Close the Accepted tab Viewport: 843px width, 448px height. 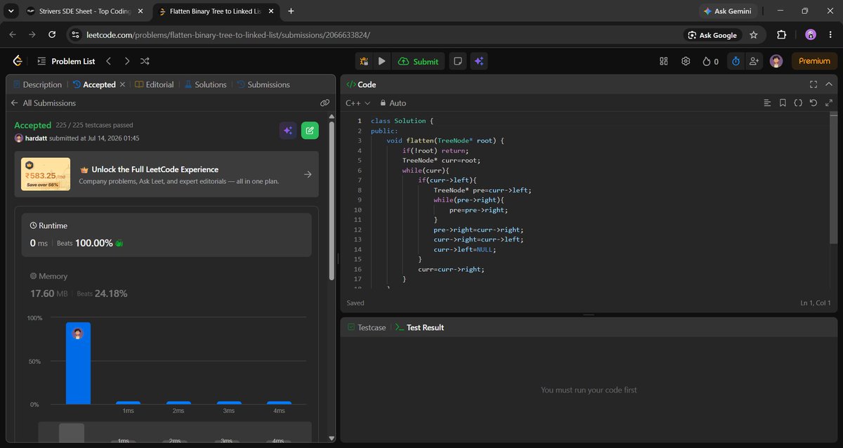click(122, 84)
